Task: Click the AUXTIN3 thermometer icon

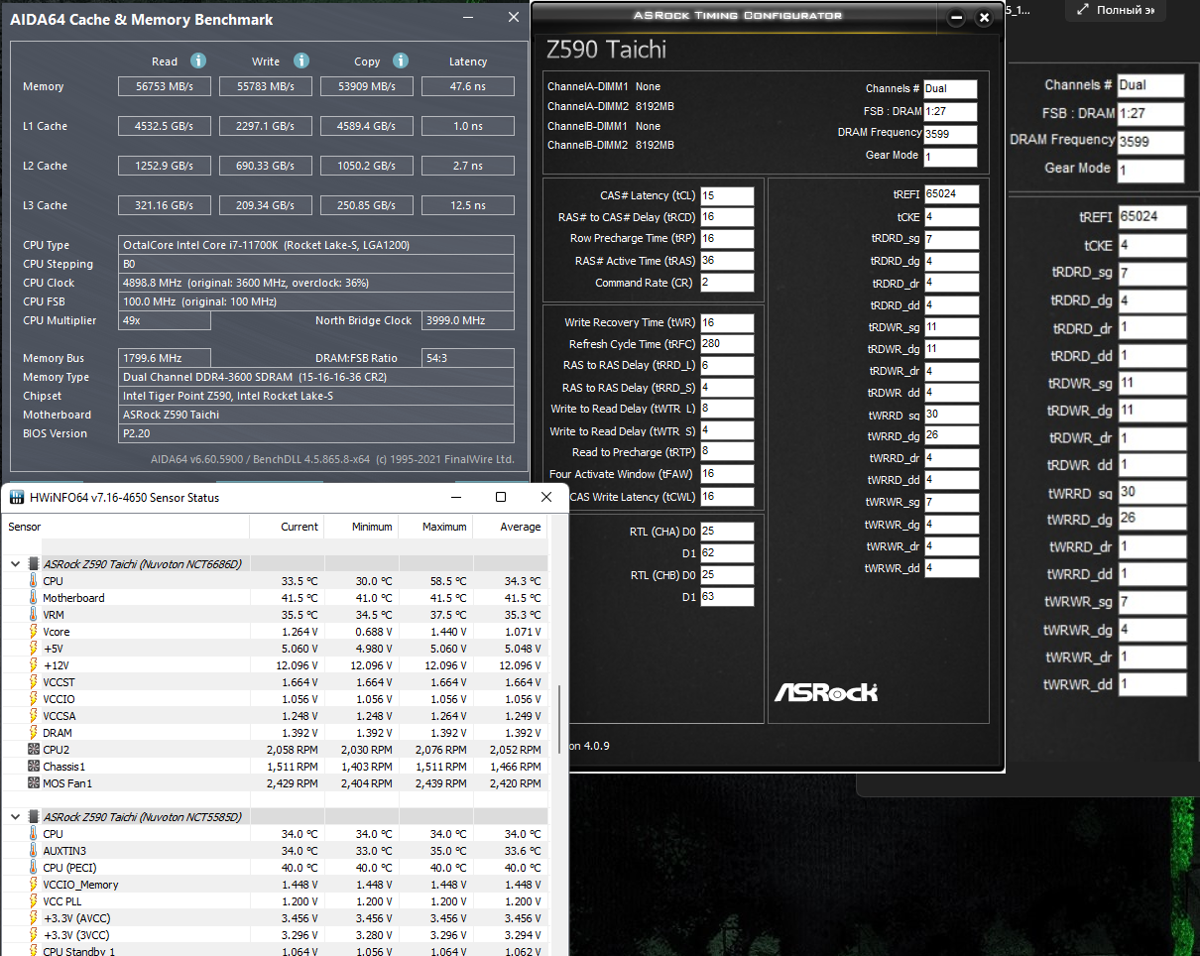Action: tap(34, 851)
